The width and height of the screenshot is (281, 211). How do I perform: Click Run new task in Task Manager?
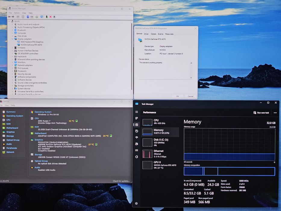point(261,113)
